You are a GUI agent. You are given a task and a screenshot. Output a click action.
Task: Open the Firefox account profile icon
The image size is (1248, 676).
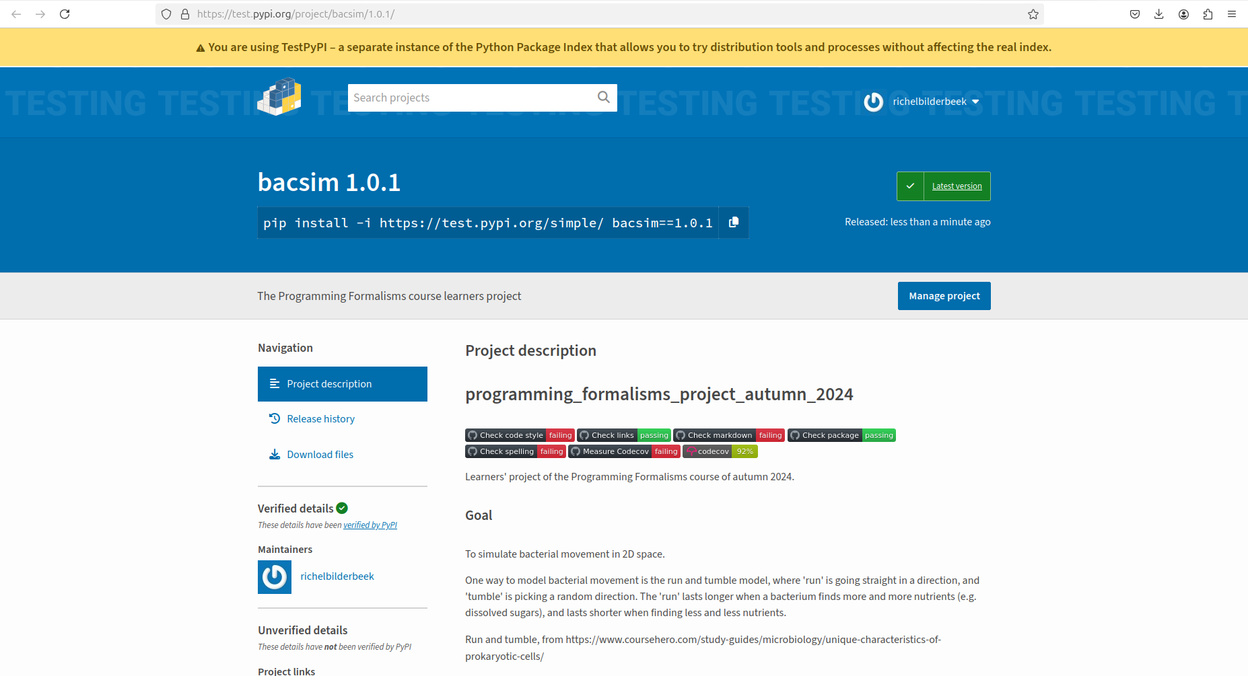pos(1183,13)
